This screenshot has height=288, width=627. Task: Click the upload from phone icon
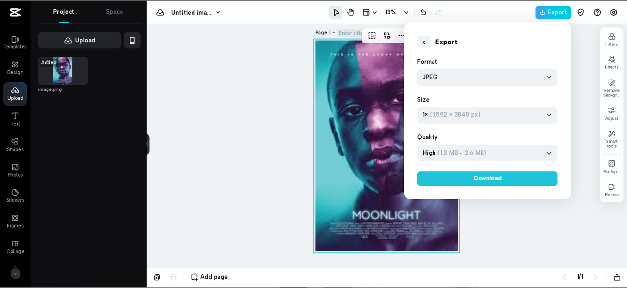pos(132,40)
